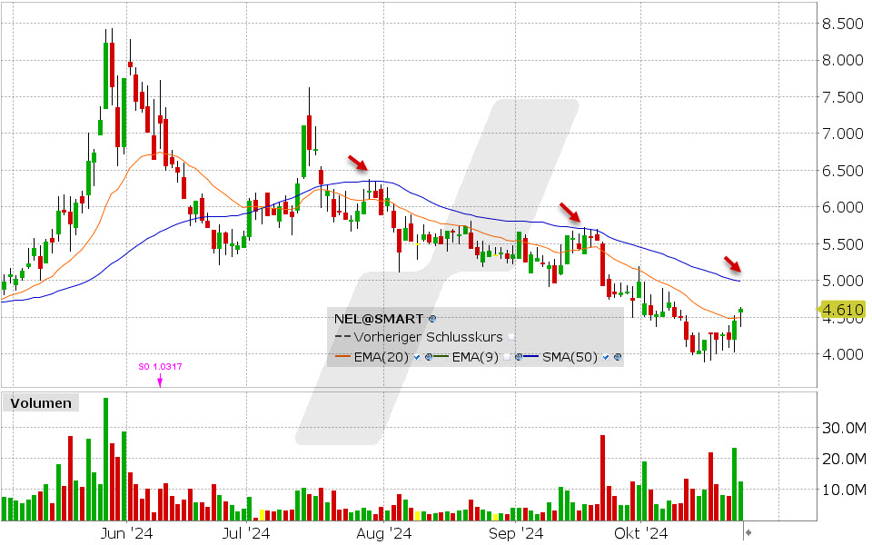The width and height of the screenshot is (872, 545).
Task: Click the Jul '24 date axis label
Action: [x=246, y=533]
